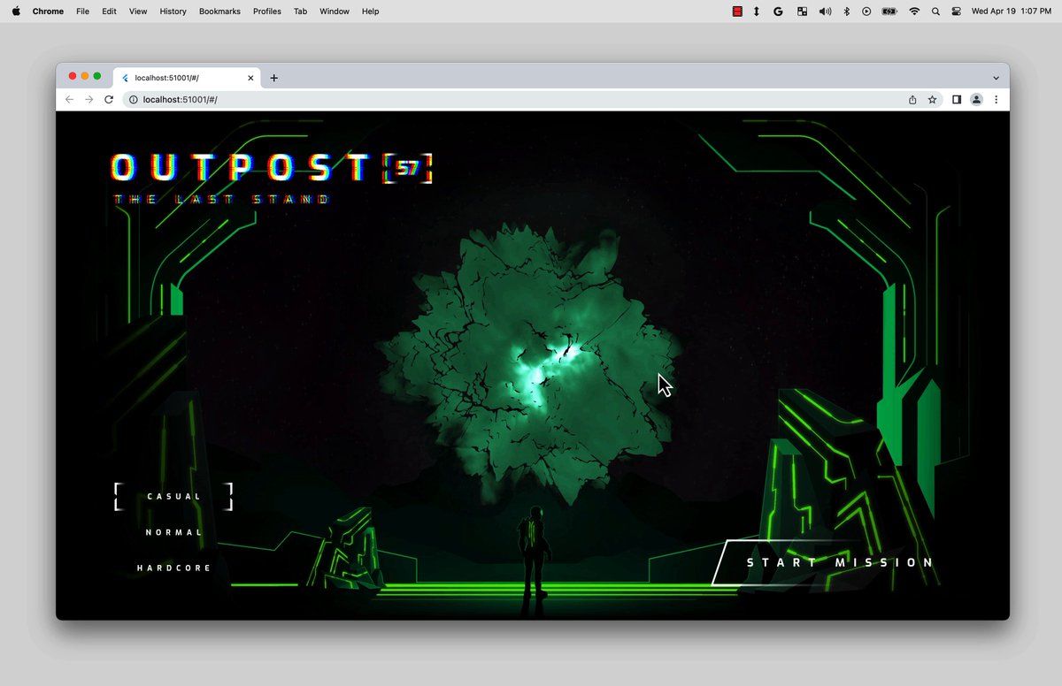Viewport: 1062px width, 686px height.
Task: Open the Wi-Fi menu
Action: (914, 11)
